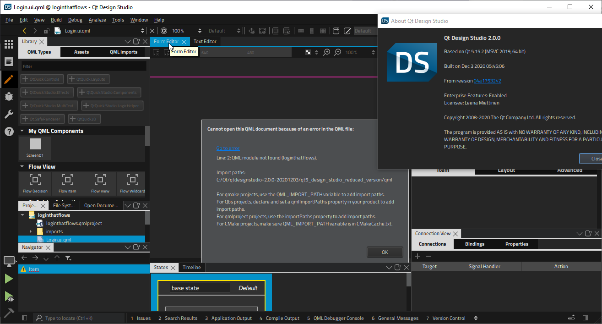Switch to the Text Editor tab
Image resolution: width=602 pixels, height=324 pixels.
(205, 41)
